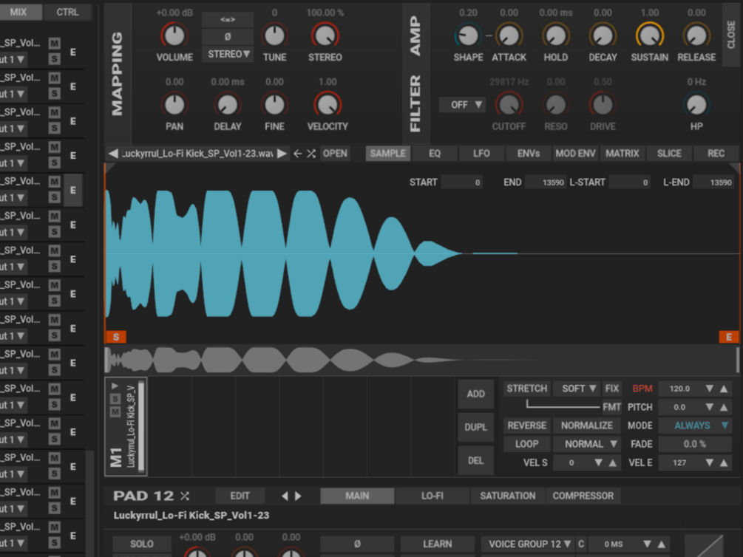Open editor E for first mixer channel
The image size is (743, 557).
click(73, 52)
